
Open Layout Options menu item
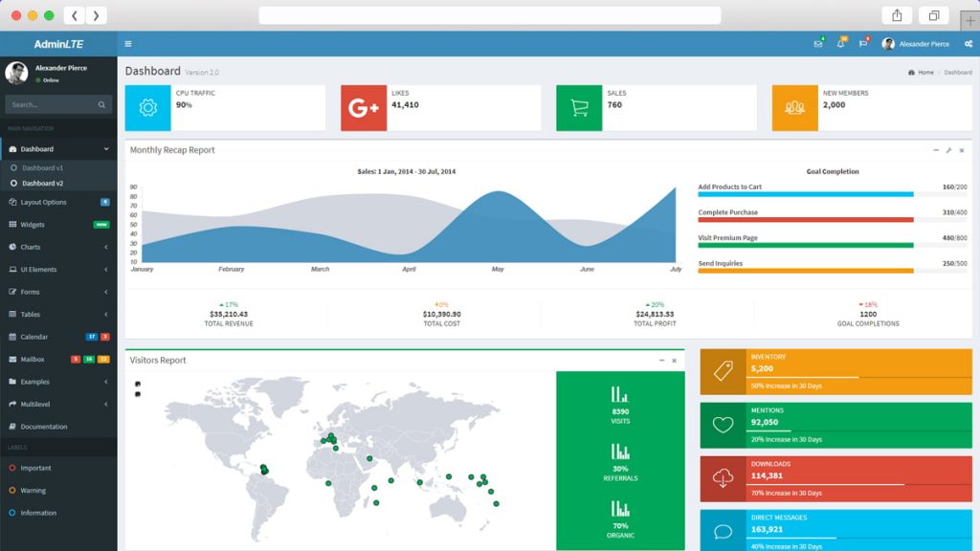click(58, 203)
